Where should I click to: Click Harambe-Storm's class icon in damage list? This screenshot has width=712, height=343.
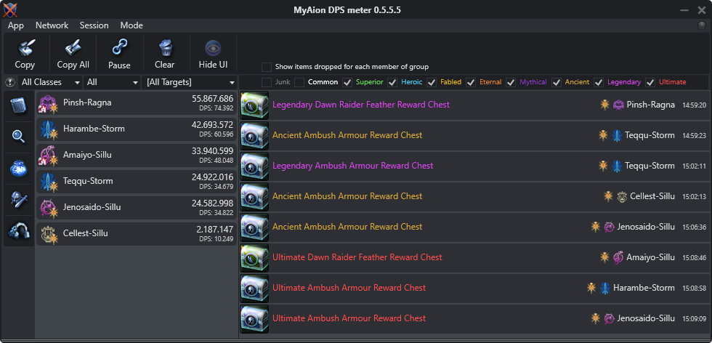(x=48, y=130)
